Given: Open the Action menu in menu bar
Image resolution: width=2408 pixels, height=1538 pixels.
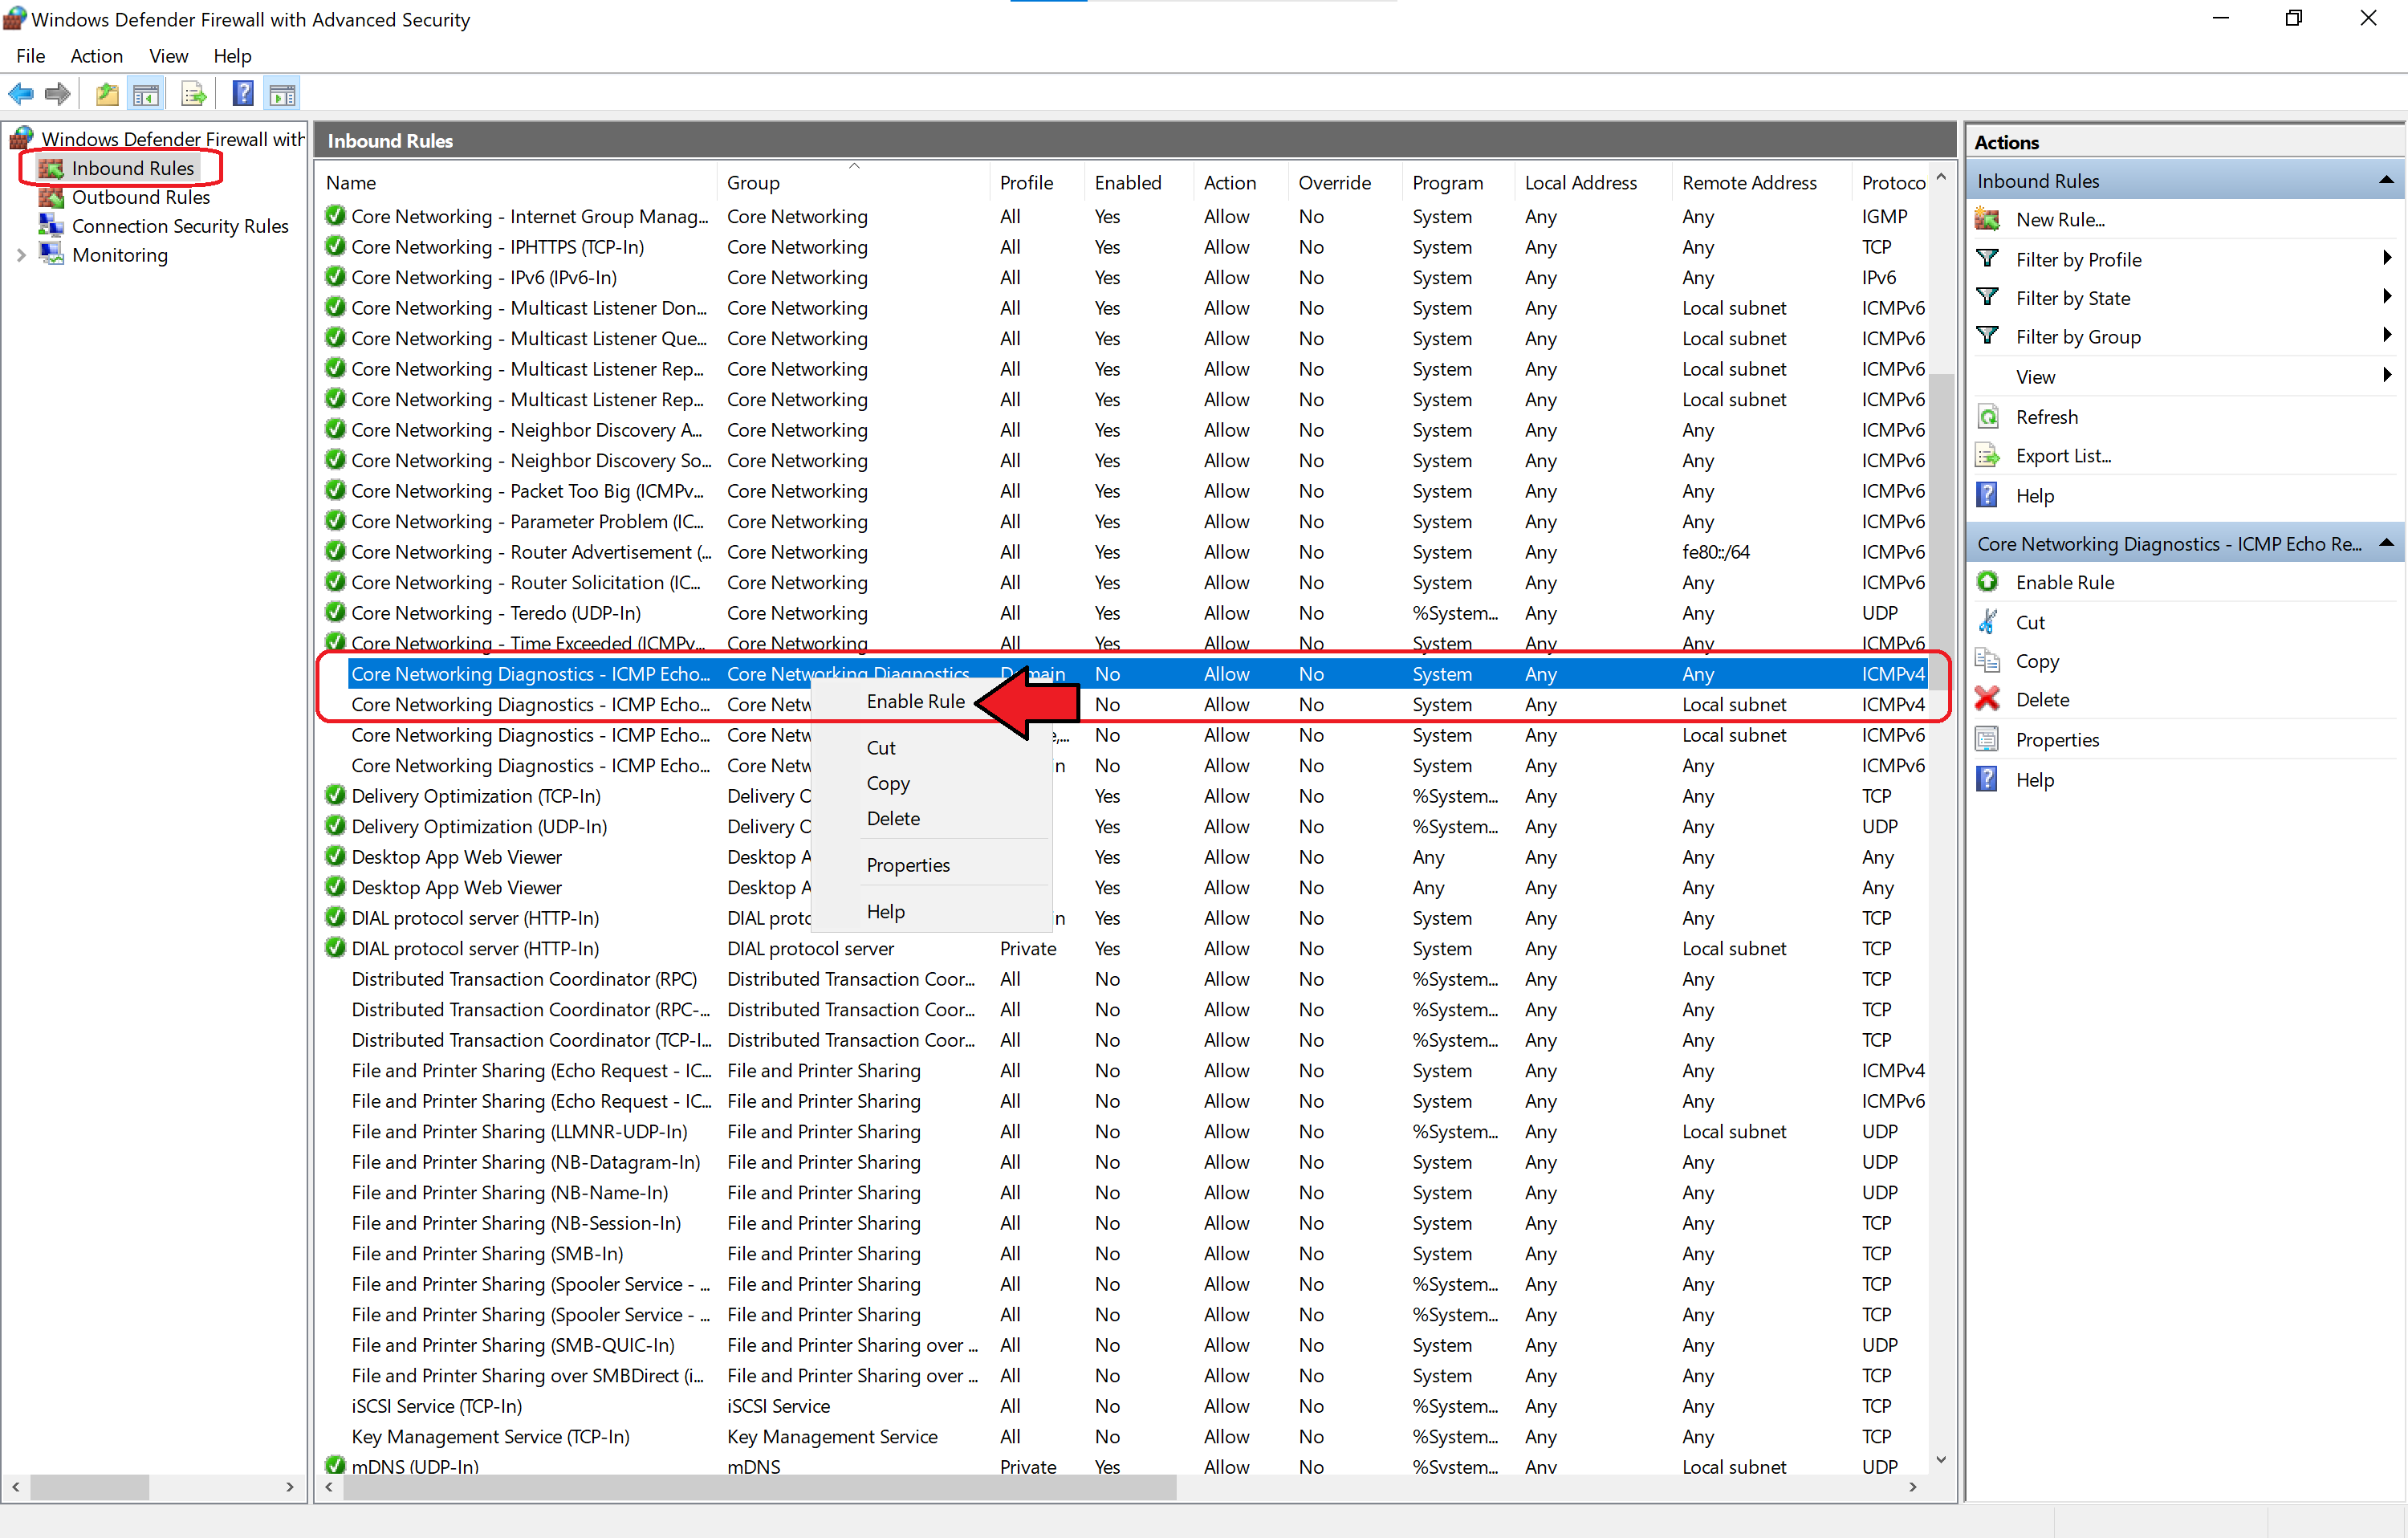Looking at the screenshot, I should point(96,56).
